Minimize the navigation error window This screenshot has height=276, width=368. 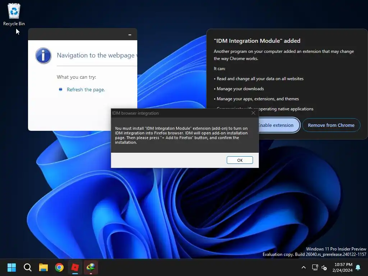tap(130, 35)
